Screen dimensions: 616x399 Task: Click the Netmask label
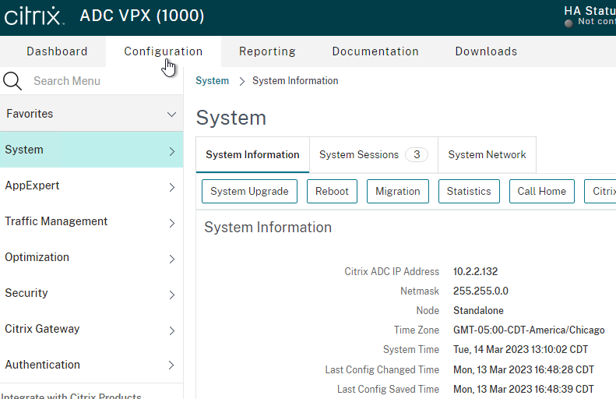pyautogui.click(x=420, y=291)
